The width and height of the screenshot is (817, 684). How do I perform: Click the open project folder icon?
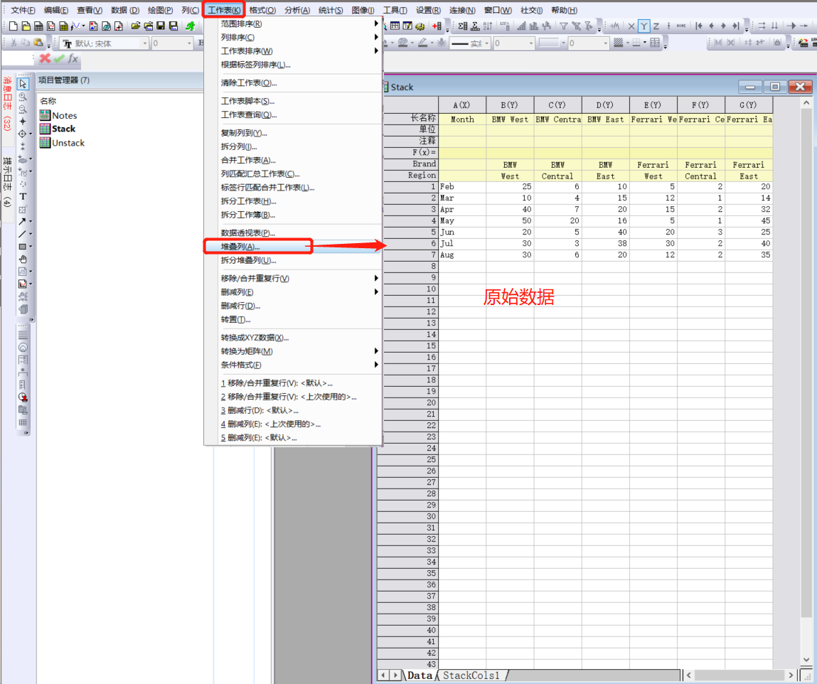[136, 26]
